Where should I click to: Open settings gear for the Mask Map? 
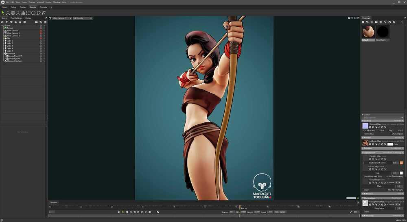tap(370, 183)
